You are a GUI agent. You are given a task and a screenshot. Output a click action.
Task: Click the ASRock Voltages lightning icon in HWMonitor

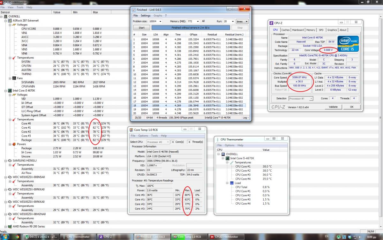click(x=14, y=25)
